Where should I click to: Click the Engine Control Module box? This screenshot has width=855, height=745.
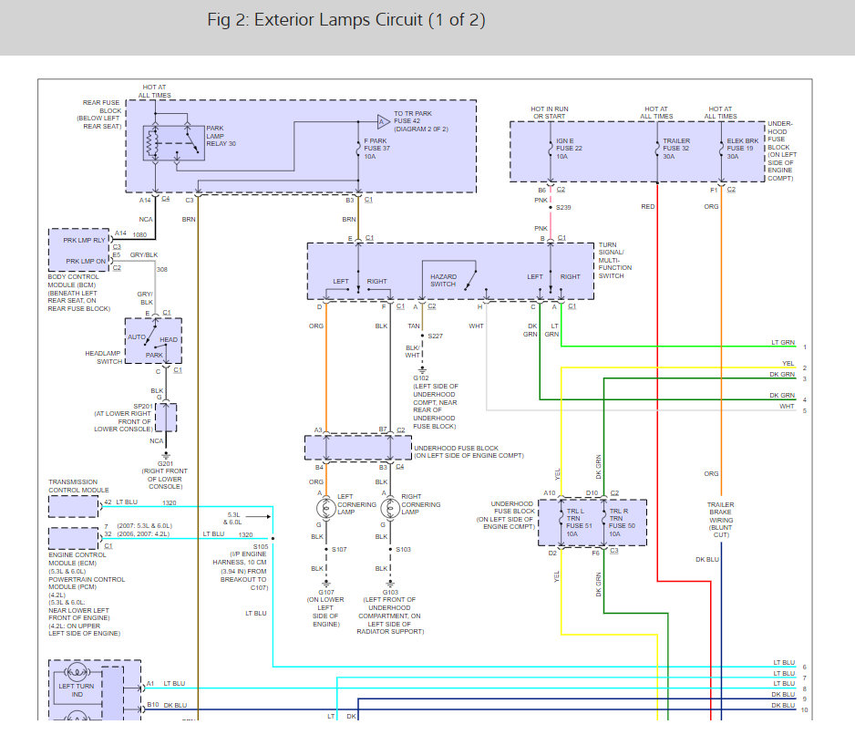[74, 538]
